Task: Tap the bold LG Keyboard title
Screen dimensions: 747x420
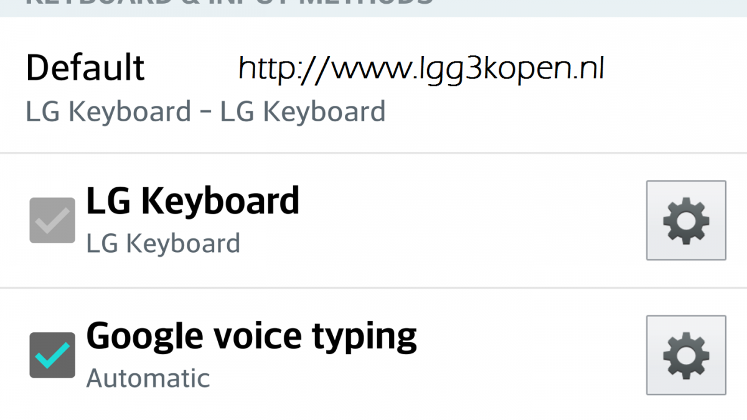Action: click(x=192, y=202)
